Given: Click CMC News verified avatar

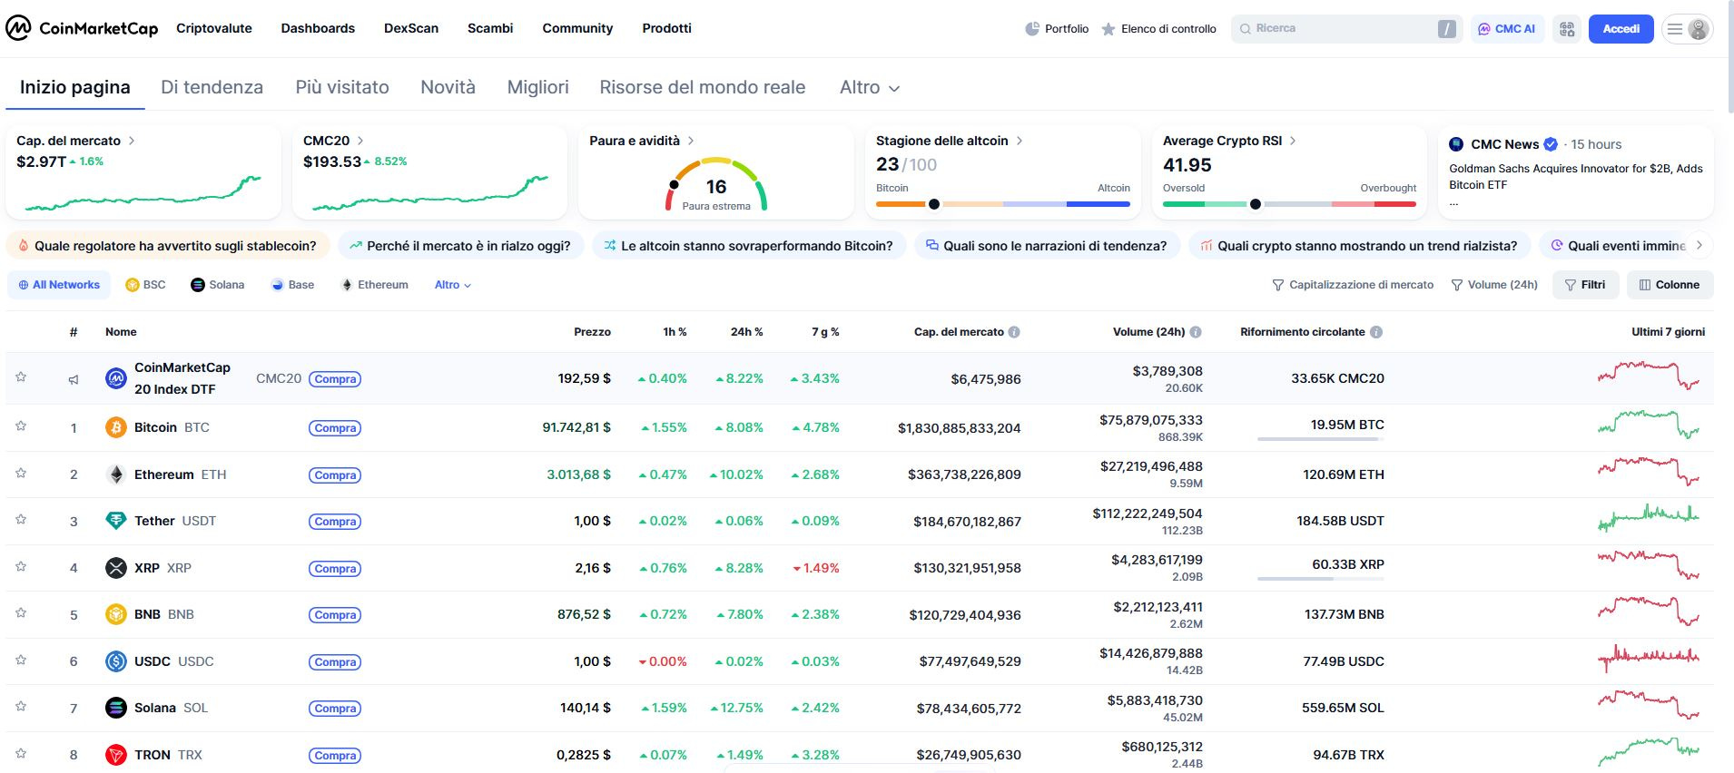Looking at the screenshot, I should (x=1456, y=144).
